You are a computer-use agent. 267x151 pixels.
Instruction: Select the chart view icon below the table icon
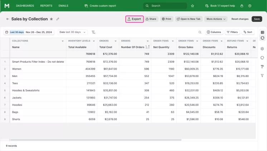pyautogui.click(x=262, y=38)
